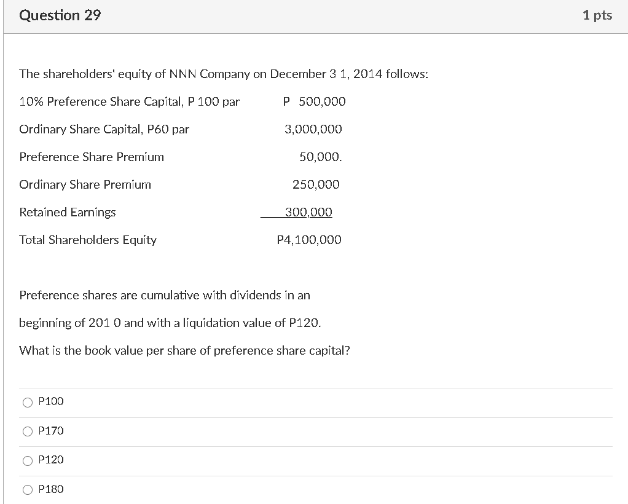This screenshot has width=628, height=504.
Task: Click the P170 answer label
Action: (51, 431)
